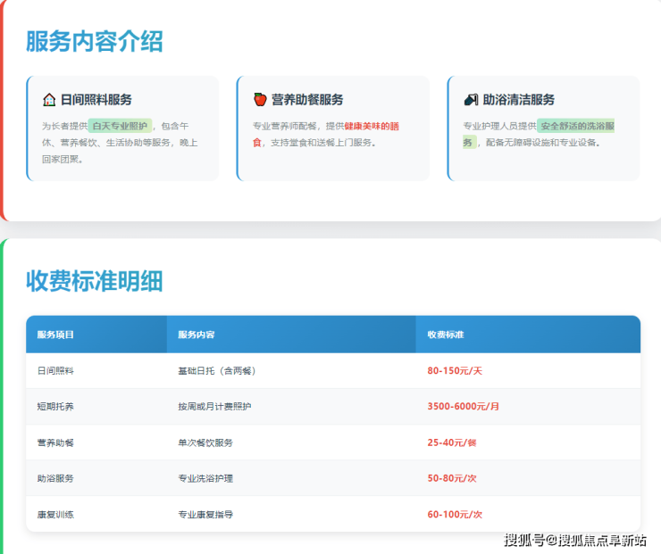Viewport: 661px width, 554px height.
Task: Click the 助浴服务 row label
Action: click(55, 478)
